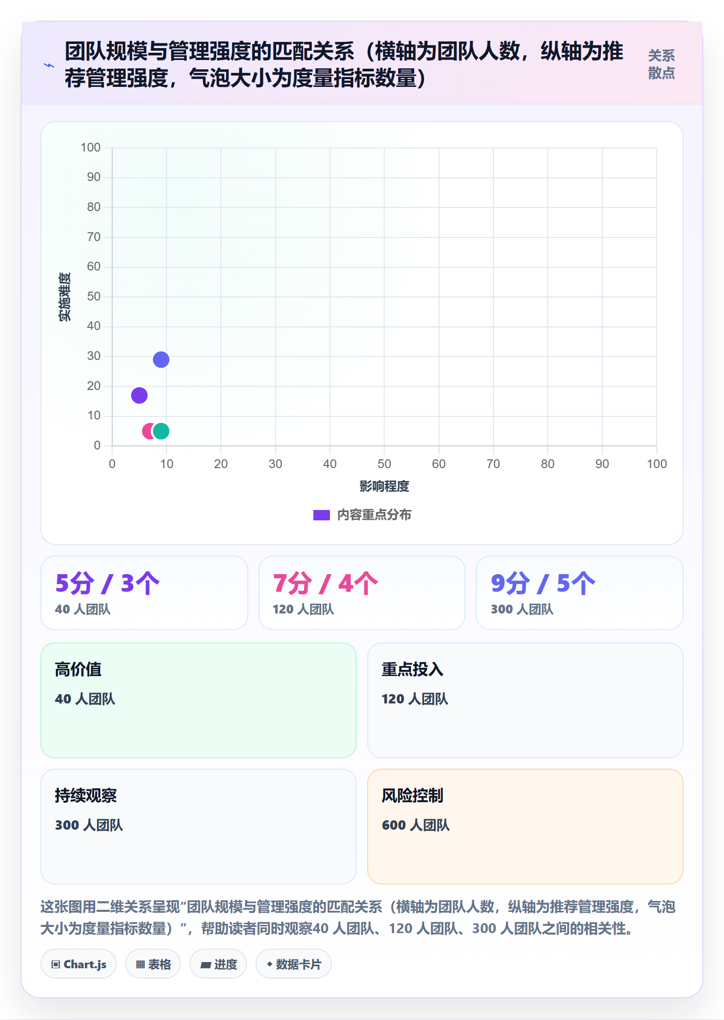Click the Chart.js chip's square icon
The width and height of the screenshot is (724, 1020).
pos(56,965)
